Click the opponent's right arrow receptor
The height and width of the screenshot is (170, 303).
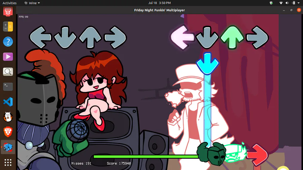[115, 37]
